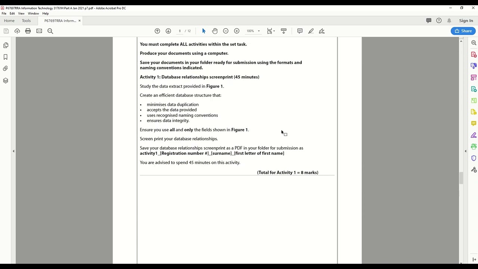Open the chat messages icon near Help
478x269 pixels.
coord(429,21)
